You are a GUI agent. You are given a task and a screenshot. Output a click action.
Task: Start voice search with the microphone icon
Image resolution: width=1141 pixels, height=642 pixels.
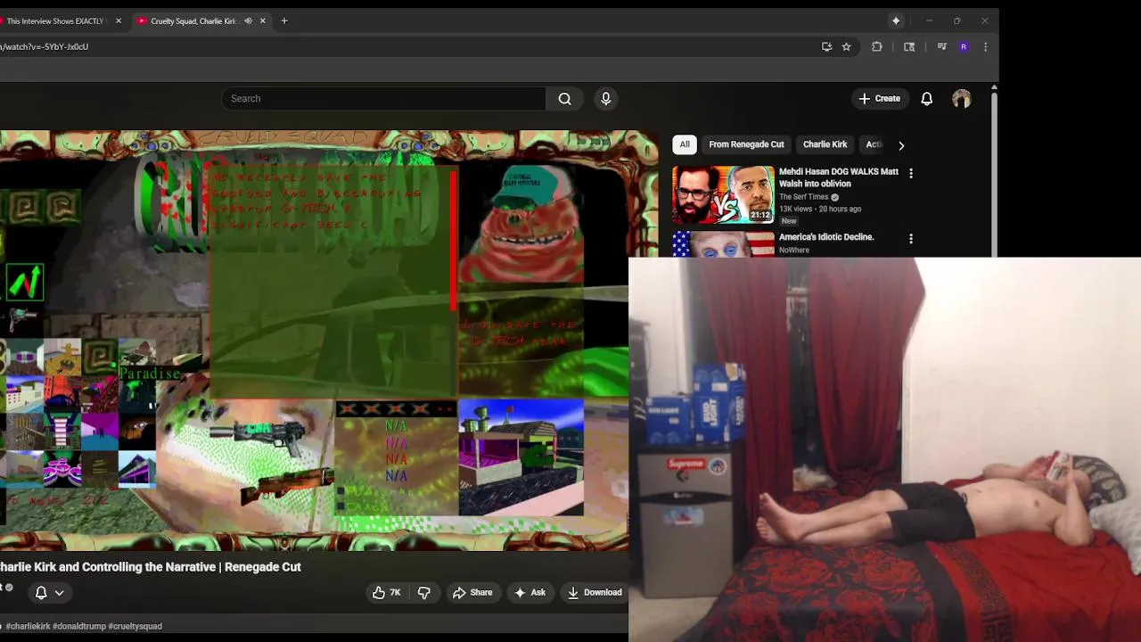click(605, 98)
